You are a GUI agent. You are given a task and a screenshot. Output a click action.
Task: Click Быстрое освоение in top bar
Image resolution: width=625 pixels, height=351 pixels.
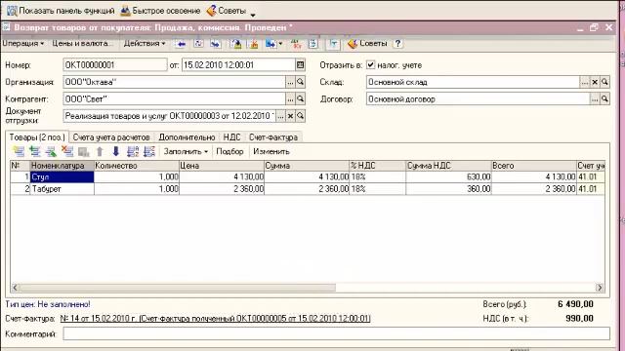160,11
